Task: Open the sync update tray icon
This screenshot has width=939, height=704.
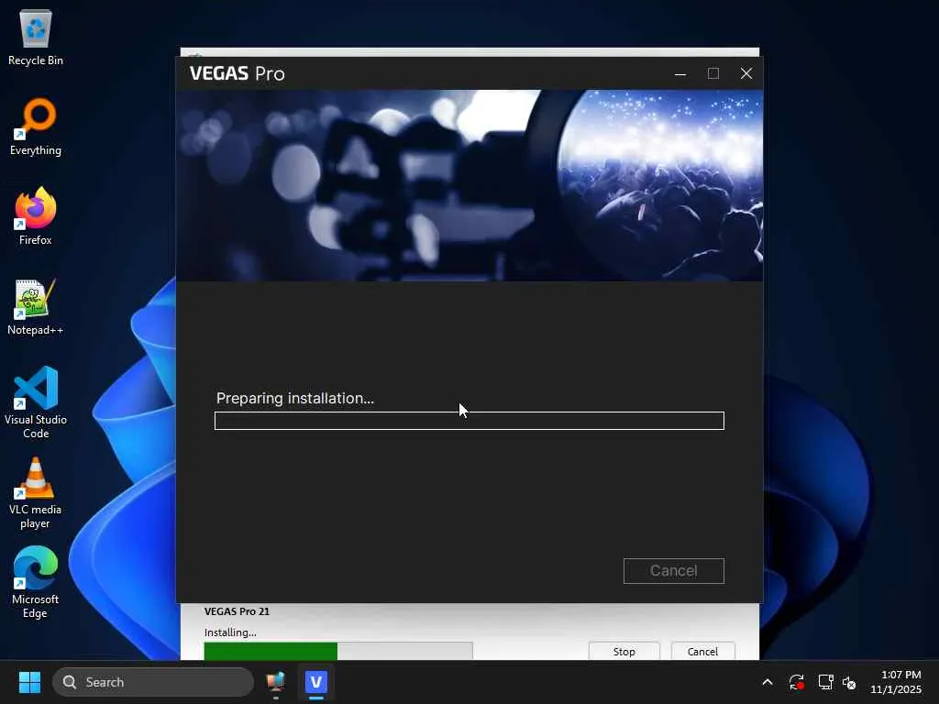Action: click(797, 682)
